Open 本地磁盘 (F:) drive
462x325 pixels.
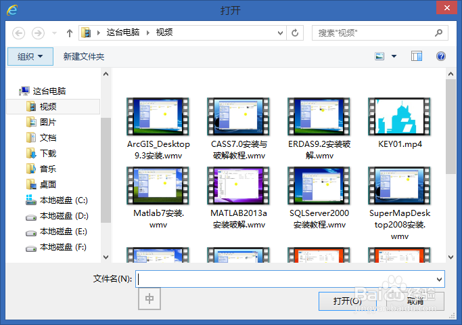57,247
